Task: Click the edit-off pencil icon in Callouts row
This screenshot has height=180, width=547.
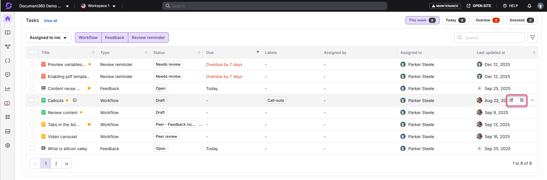Action: click(x=511, y=100)
